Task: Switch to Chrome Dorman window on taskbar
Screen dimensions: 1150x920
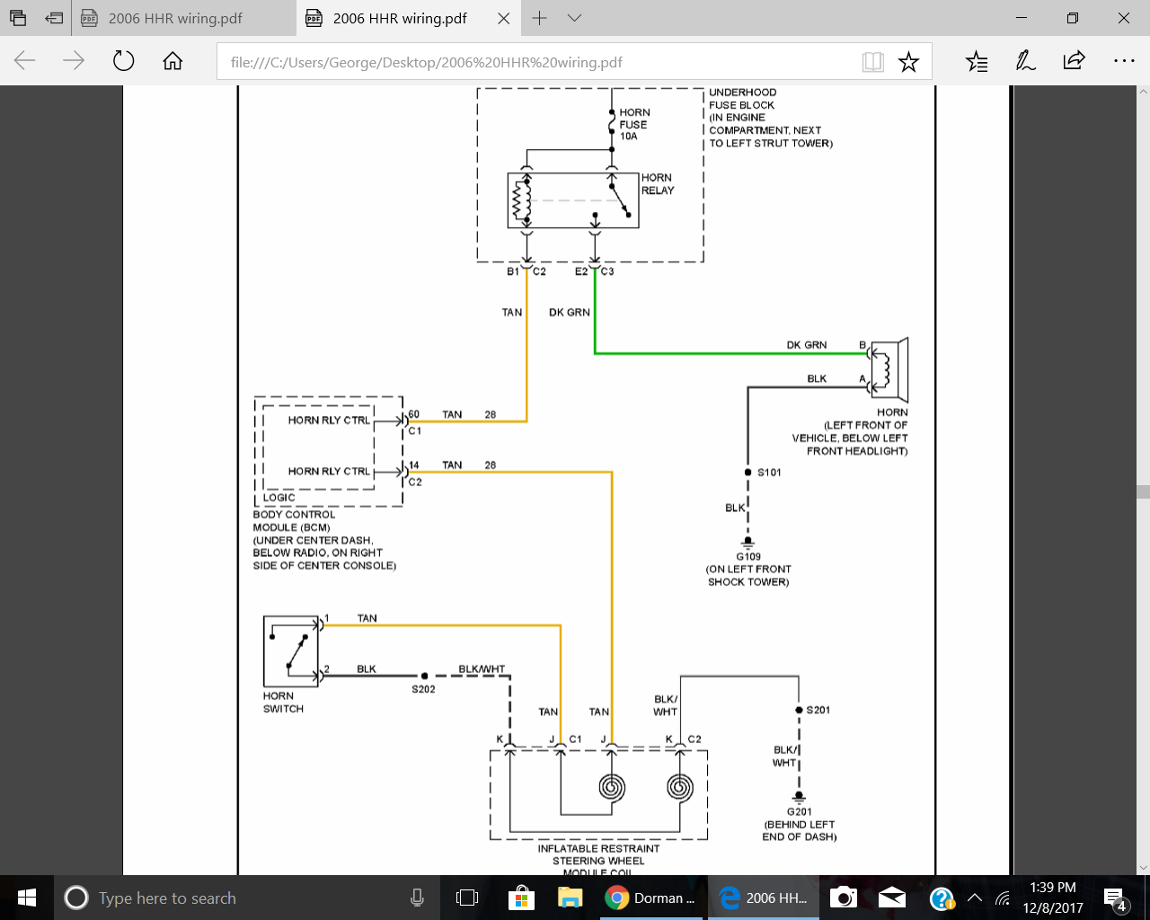Action: click(x=652, y=898)
